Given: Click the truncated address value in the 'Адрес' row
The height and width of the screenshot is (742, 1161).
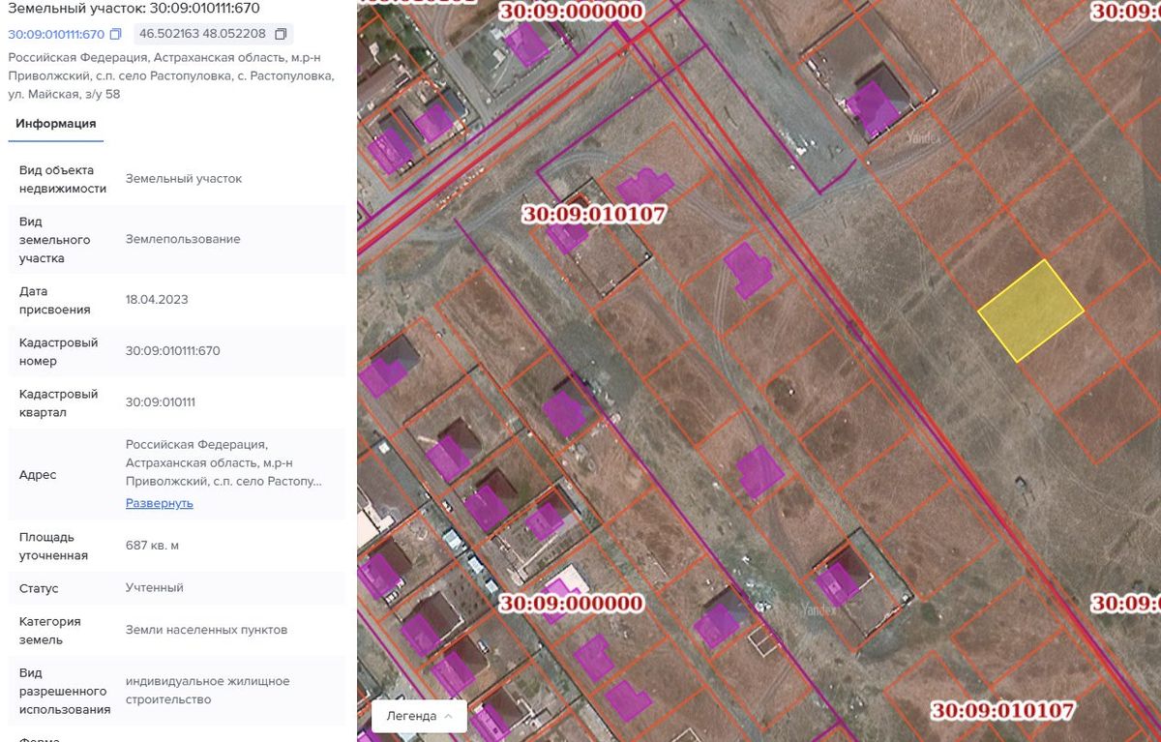Looking at the screenshot, I should point(223,462).
